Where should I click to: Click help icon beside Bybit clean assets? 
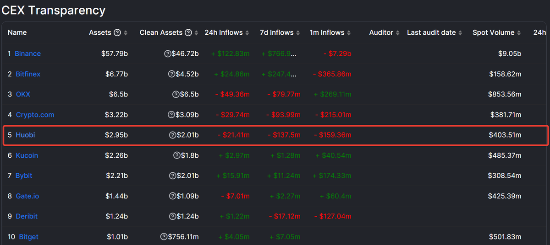click(172, 176)
